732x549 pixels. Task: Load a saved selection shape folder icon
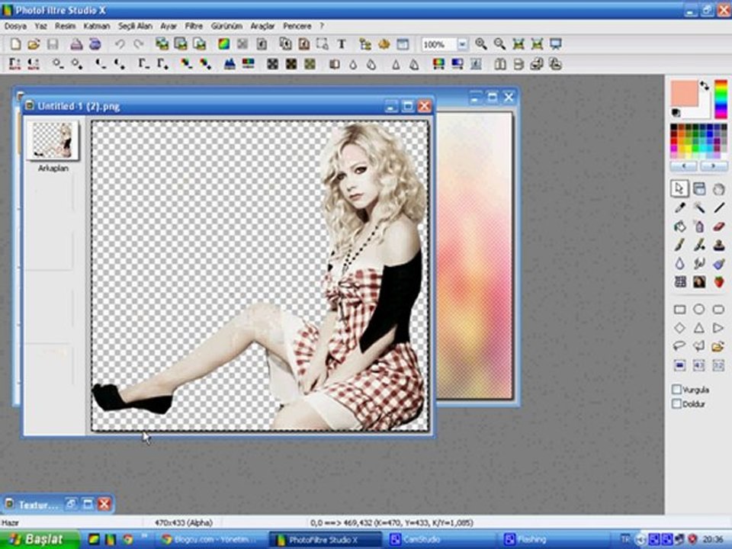click(x=718, y=346)
